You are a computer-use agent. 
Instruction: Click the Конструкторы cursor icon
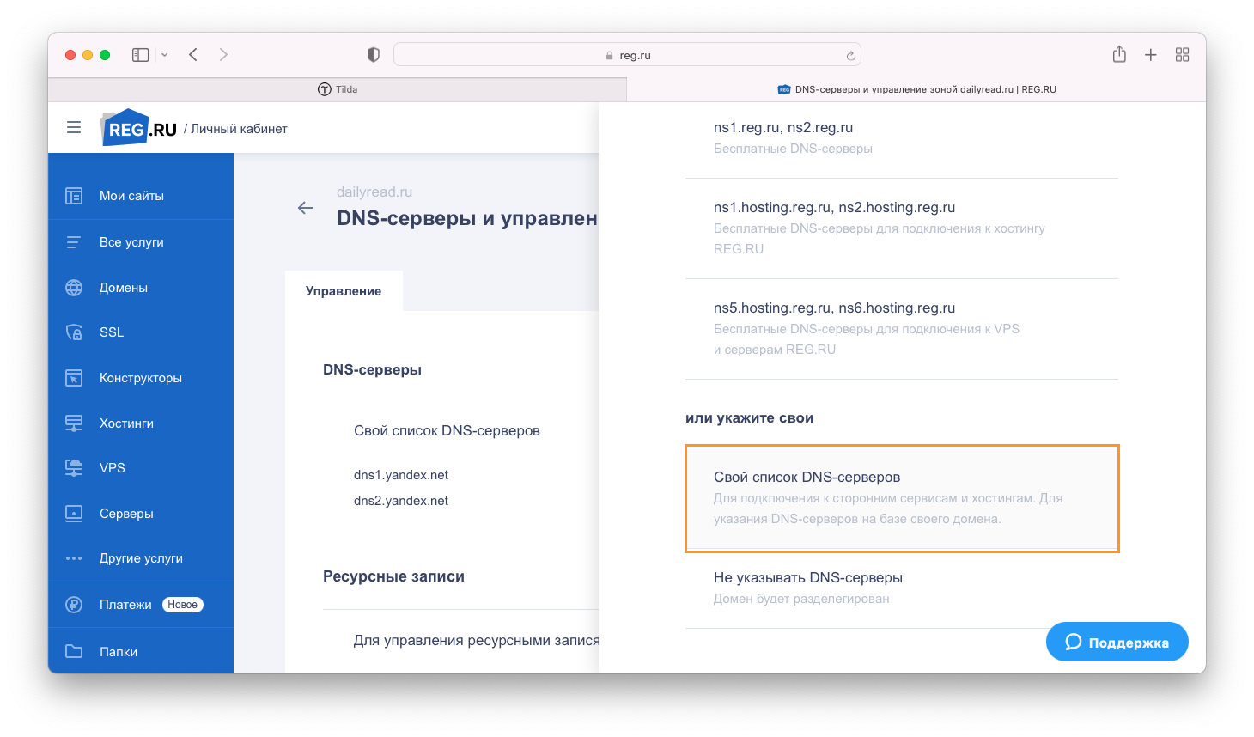click(x=74, y=378)
